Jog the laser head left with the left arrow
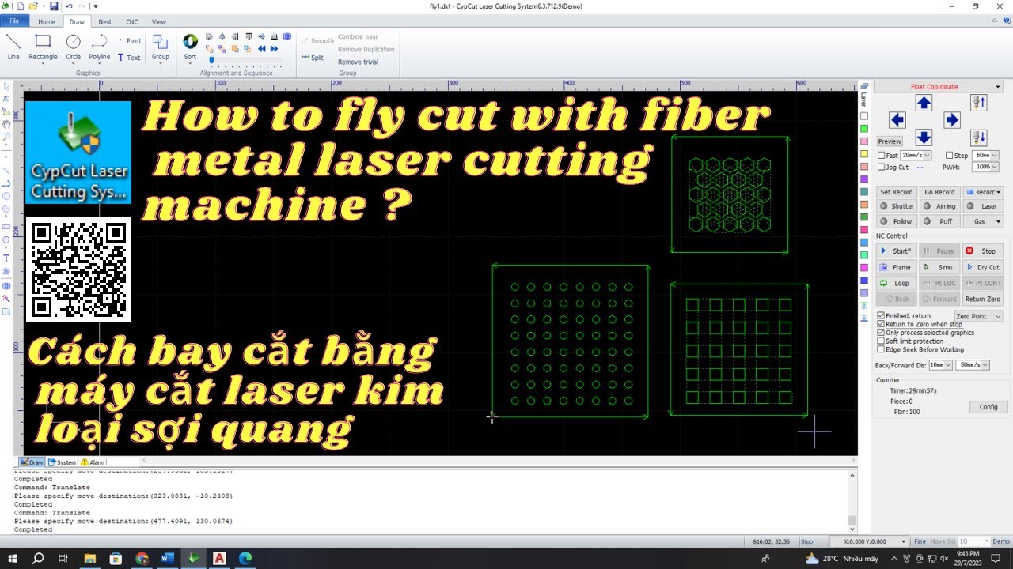Image resolution: width=1013 pixels, height=569 pixels. click(897, 120)
